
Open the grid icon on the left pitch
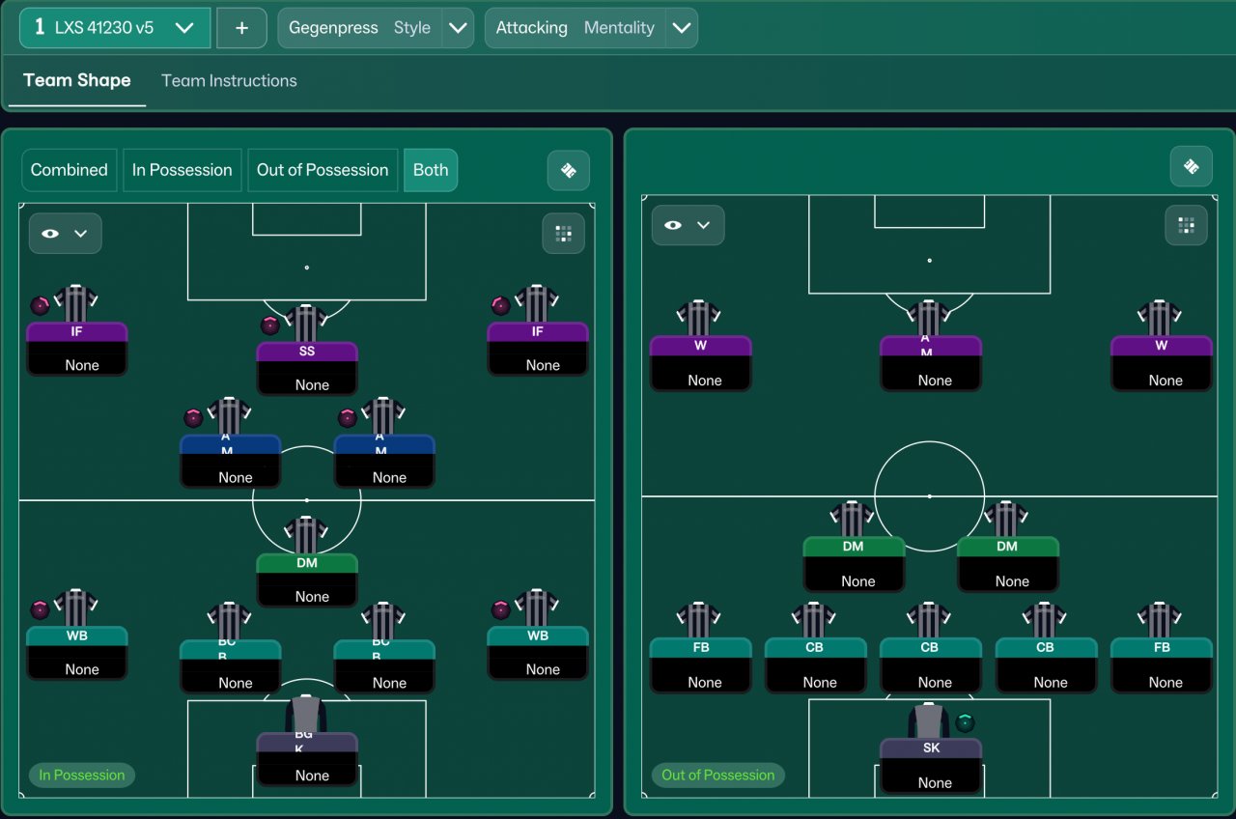(x=563, y=233)
